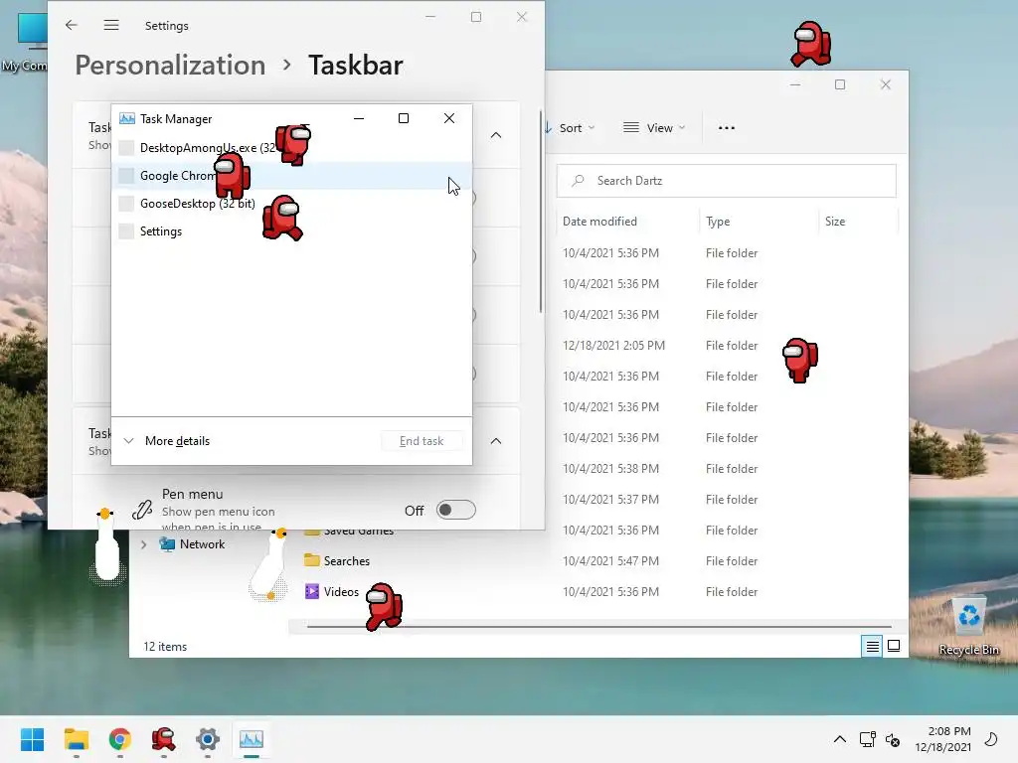Open the See more ellipsis menu
Screen dimensions: 1018x763
tap(727, 128)
